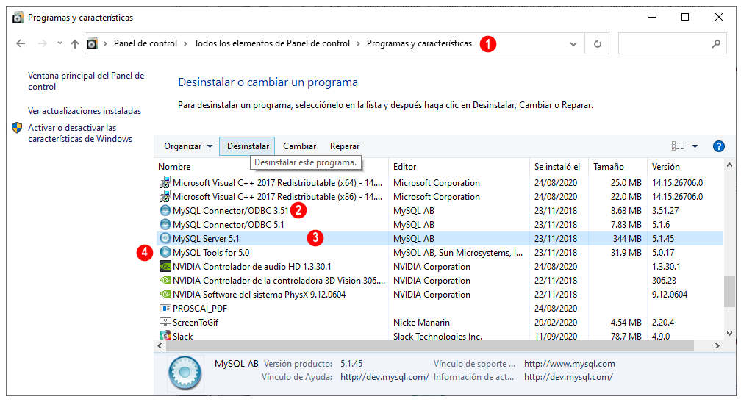The width and height of the screenshot is (741, 402).
Task: Refresh the Programas y características view
Action: tap(598, 44)
